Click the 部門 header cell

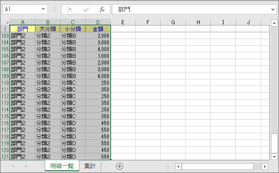[x=22, y=29]
